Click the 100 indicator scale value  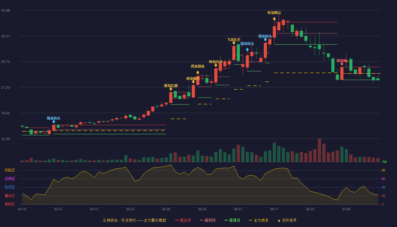384,162
